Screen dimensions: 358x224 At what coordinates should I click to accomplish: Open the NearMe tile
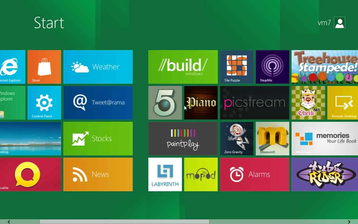pos(272,67)
